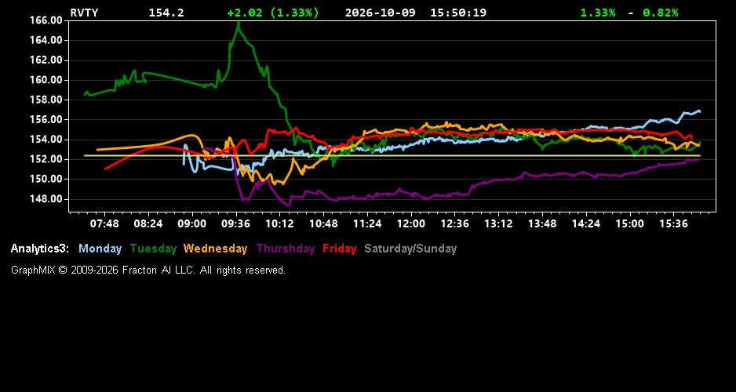Click the +2.02 (1.33%) change value
The width and height of the screenshot is (736, 392).
pyautogui.click(x=273, y=13)
